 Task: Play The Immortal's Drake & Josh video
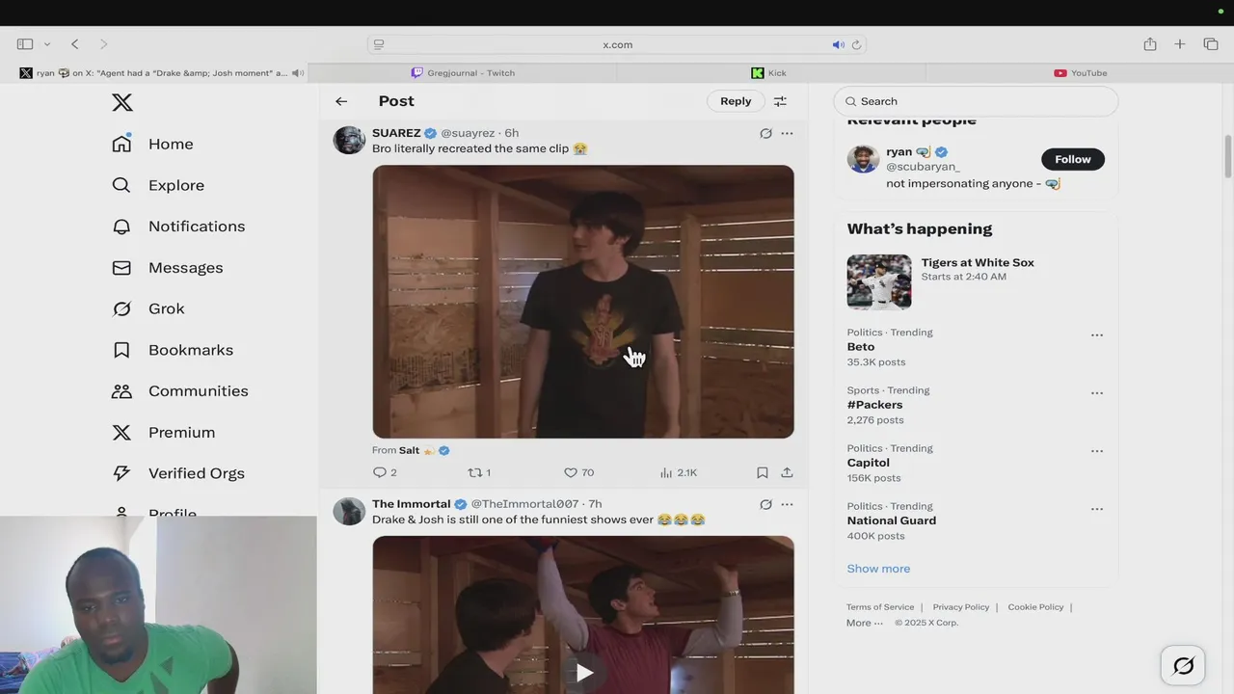(584, 672)
